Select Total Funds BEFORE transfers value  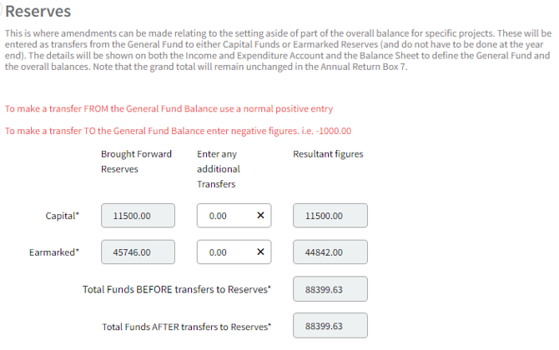tap(330, 289)
